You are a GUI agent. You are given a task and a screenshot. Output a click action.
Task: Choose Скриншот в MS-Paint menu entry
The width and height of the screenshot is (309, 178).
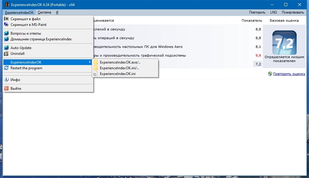click(x=48, y=25)
